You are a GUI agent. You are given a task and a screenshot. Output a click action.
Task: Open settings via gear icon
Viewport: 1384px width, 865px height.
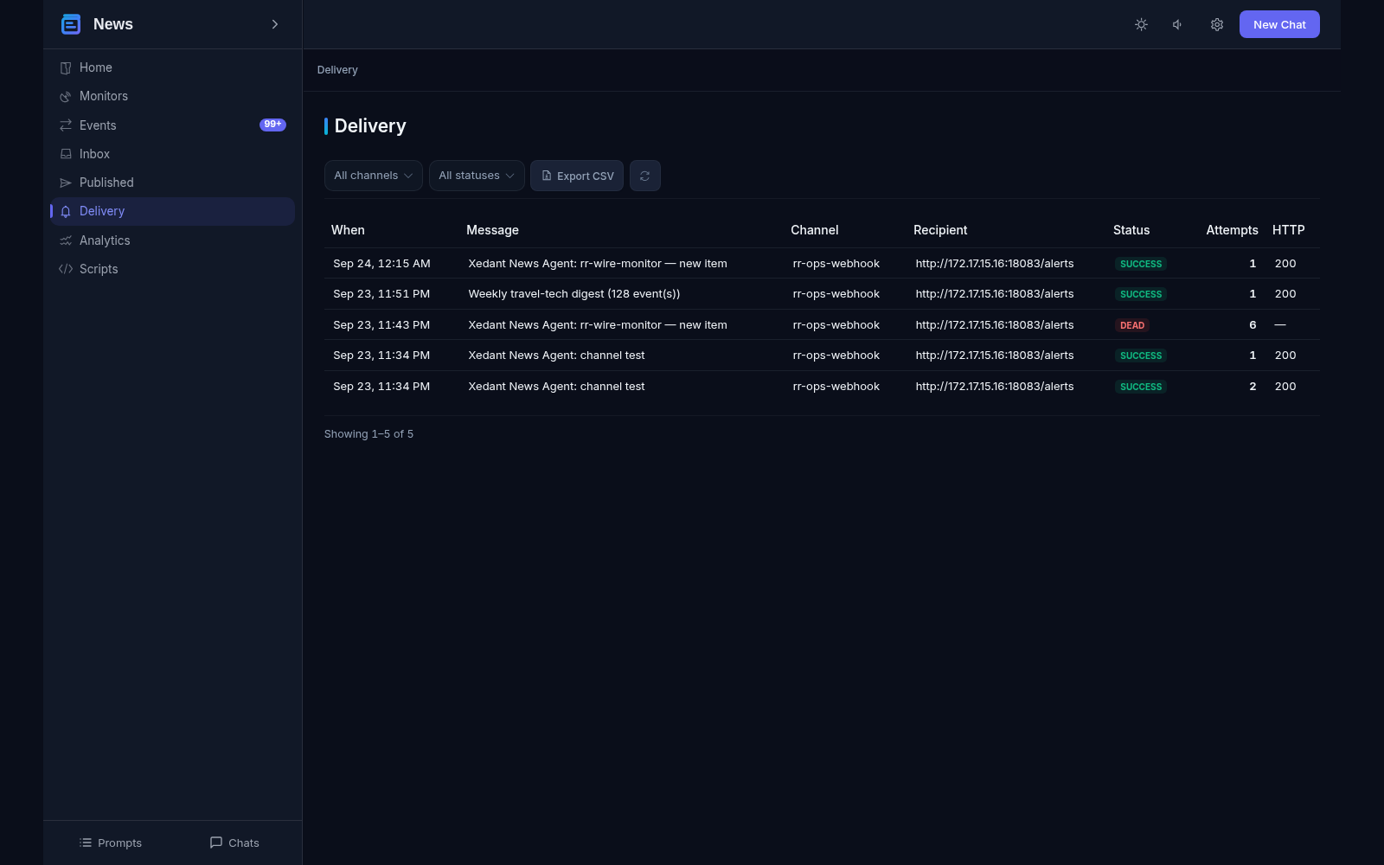[1217, 24]
